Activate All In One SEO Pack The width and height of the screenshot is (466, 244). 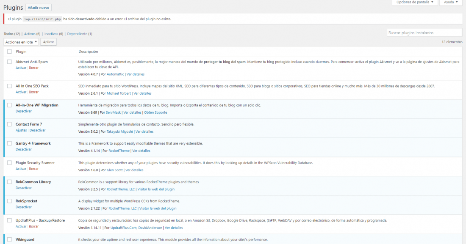(21, 92)
